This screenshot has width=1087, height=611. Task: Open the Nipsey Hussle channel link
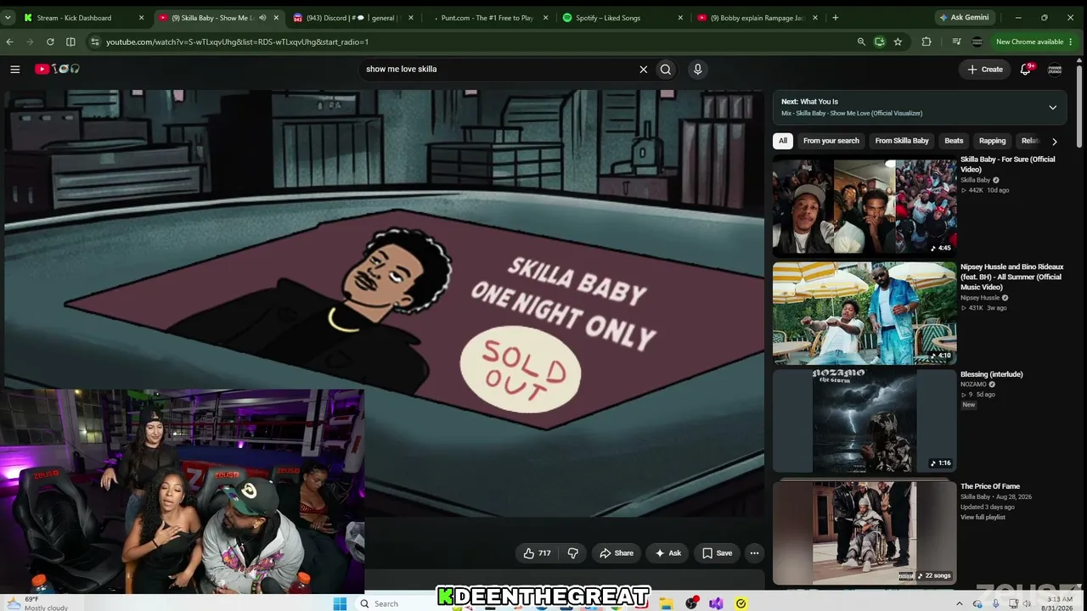(980, 298)
